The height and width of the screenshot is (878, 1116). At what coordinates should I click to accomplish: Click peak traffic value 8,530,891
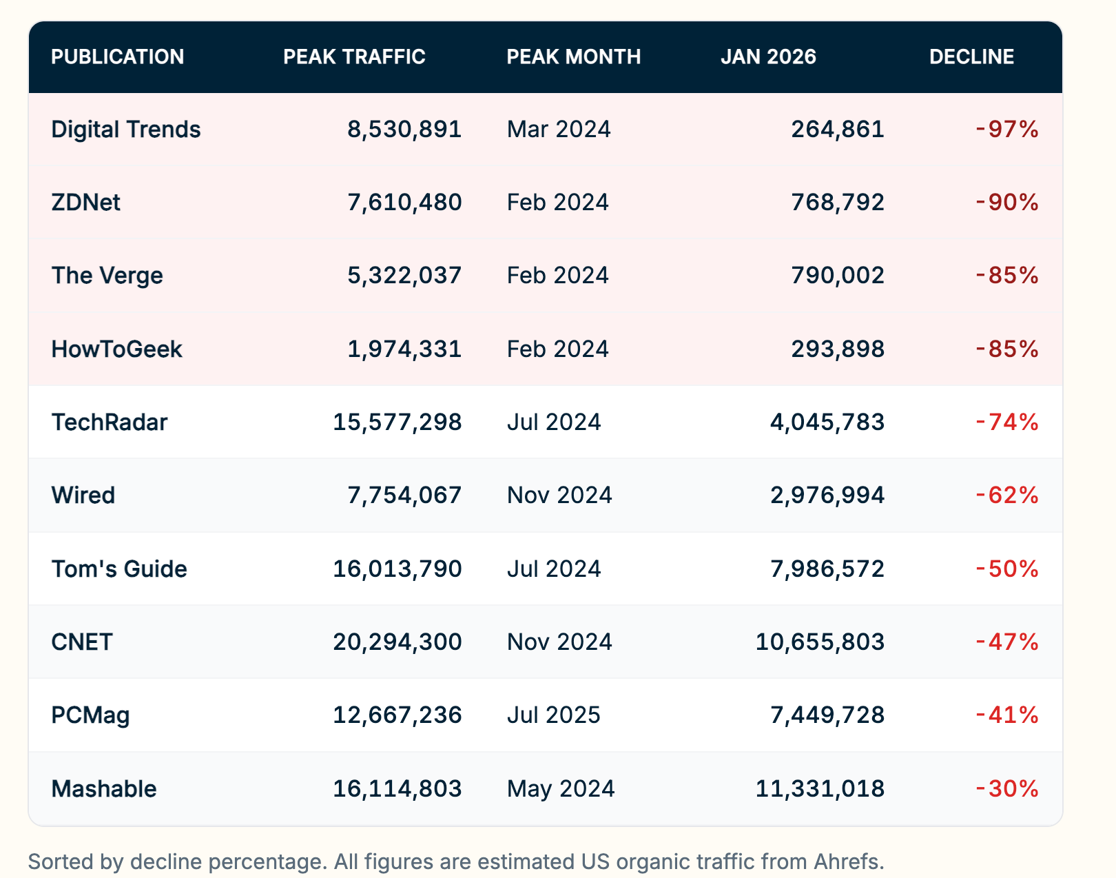(404, 130)
